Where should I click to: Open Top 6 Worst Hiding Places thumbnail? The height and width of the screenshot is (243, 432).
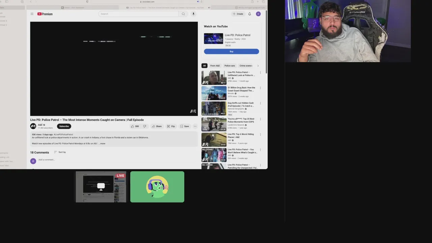tap(214, 140)
